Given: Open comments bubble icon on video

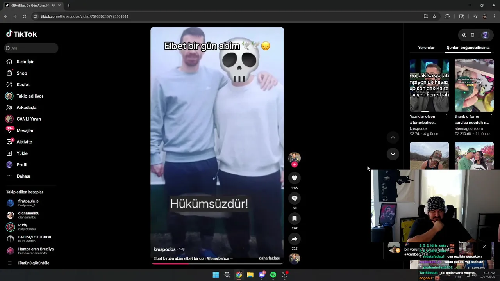Looking at the screenshot, I should click(x=295, y=198).
